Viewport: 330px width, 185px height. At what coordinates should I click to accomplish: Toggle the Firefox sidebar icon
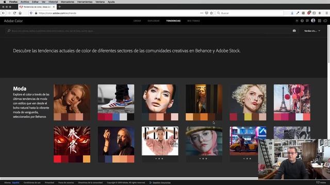[314, 13]
